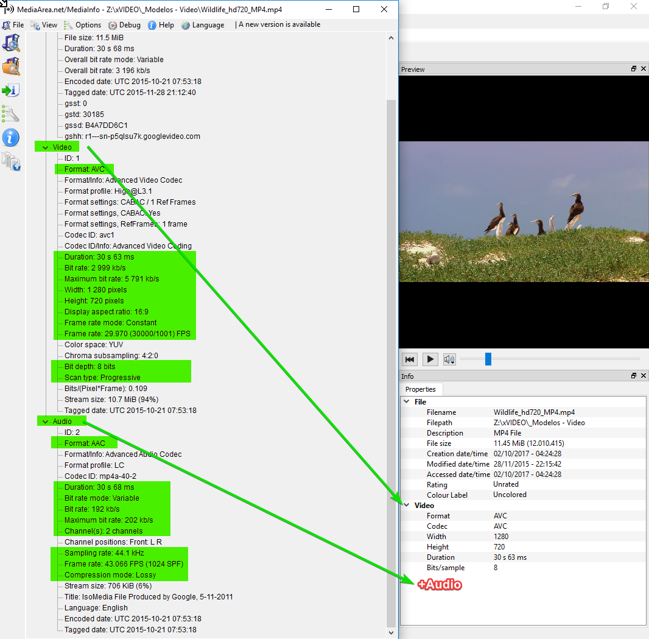
Task: Switch to the Properties tab
Action: pos(421,389)
